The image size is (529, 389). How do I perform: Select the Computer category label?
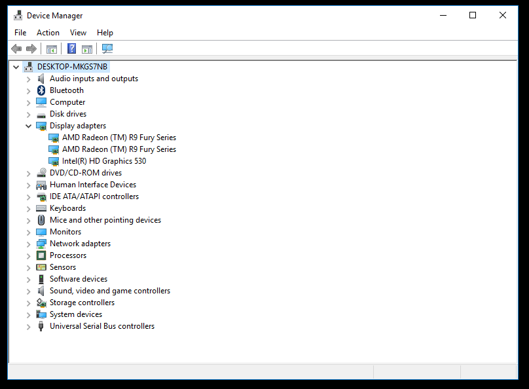tap(67, 102)
